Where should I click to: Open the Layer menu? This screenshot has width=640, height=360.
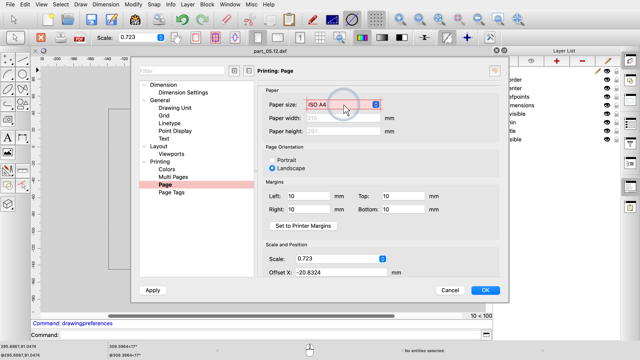(188, 4)
